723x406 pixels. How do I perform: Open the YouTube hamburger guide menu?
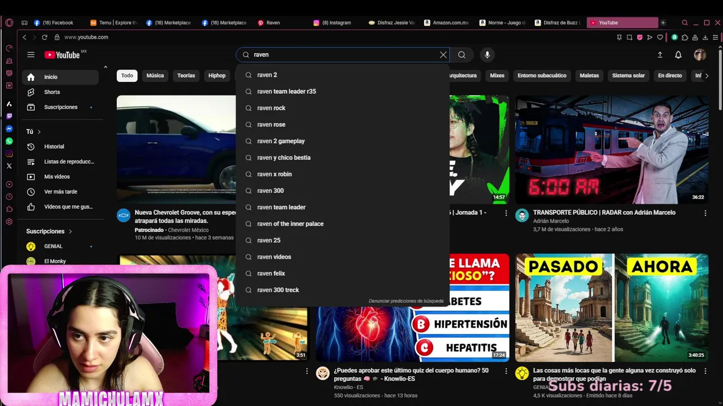coord(31,55)
